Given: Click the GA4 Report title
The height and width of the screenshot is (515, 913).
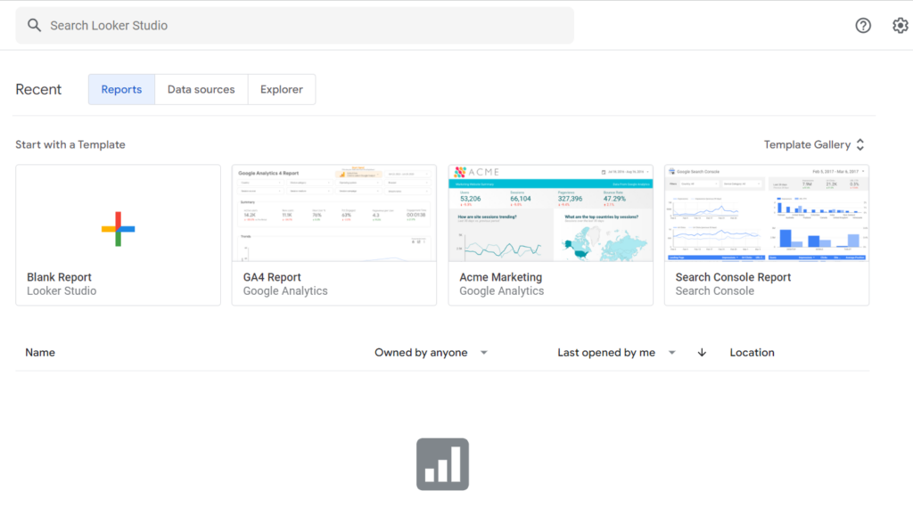Looking at the screenshot, I should [x=272, y=278].
